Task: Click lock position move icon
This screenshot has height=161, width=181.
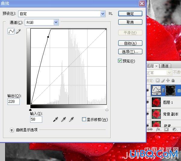Action: pyautogui.click(x=168, y=80)
